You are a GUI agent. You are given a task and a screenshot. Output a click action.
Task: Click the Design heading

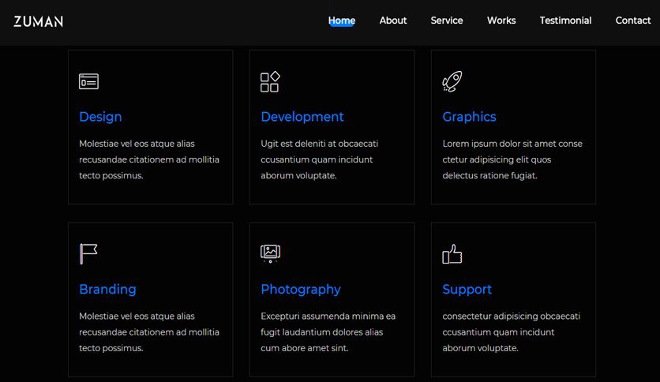tap(100, 117)
